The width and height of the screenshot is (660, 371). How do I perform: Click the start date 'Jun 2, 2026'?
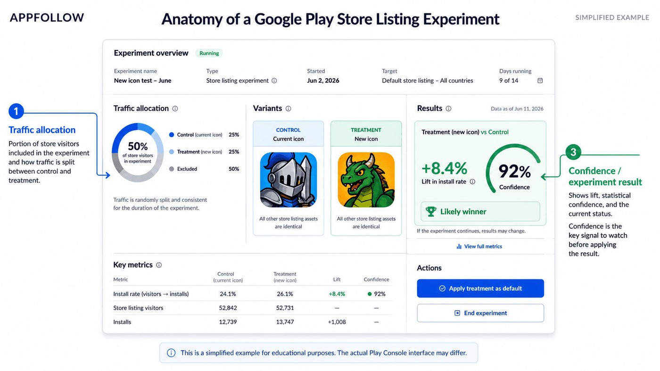coord(323,81)
